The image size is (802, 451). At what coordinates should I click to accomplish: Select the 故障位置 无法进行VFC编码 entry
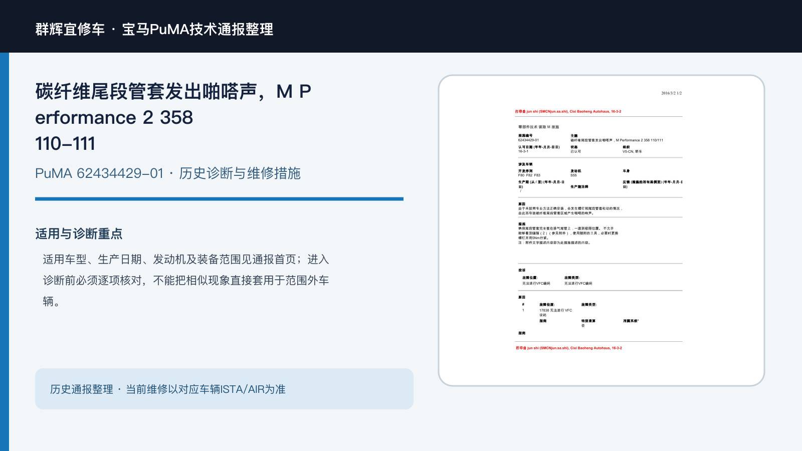pos(536,281)
